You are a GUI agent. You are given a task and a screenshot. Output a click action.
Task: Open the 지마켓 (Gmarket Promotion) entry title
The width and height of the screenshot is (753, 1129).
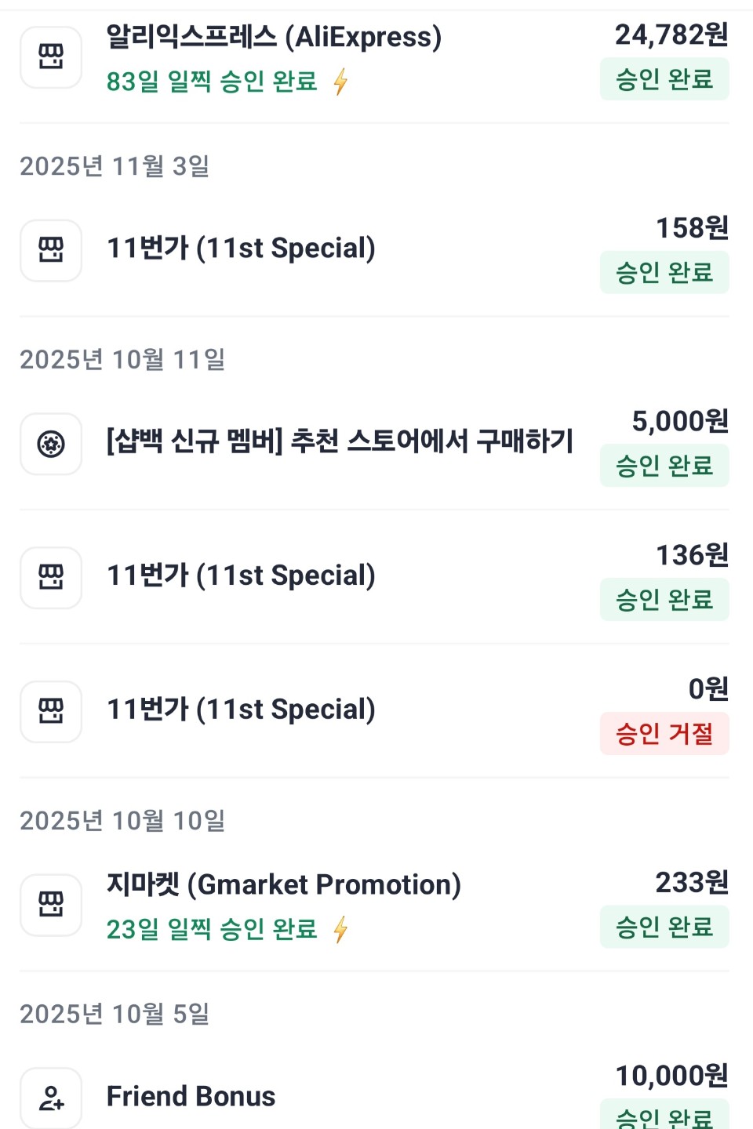283,884
